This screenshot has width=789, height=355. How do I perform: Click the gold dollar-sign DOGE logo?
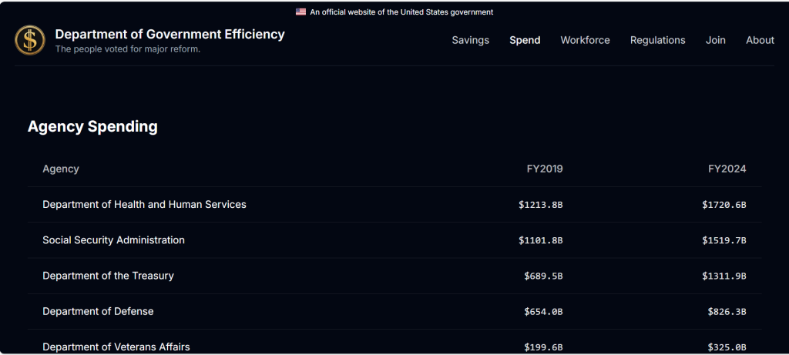[30, 40]
